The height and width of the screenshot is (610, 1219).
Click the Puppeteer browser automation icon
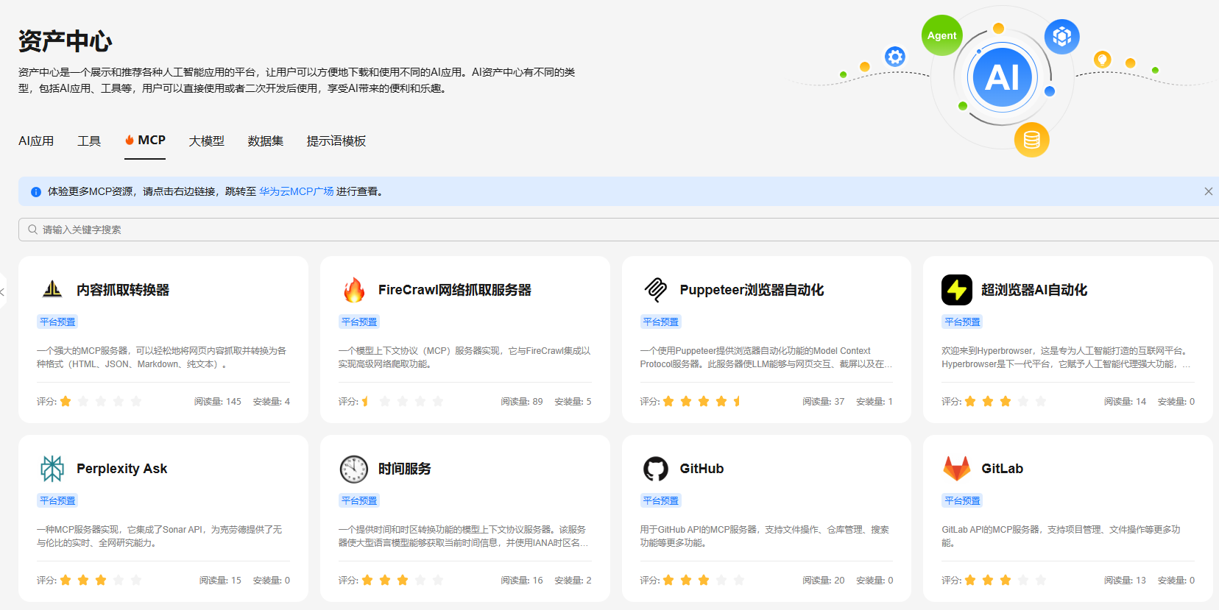[x=655, y=290]
